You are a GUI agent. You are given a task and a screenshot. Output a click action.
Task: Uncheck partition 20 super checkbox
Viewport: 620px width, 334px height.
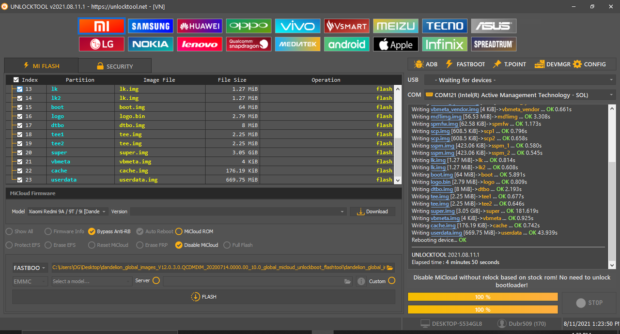click(20, 152)
